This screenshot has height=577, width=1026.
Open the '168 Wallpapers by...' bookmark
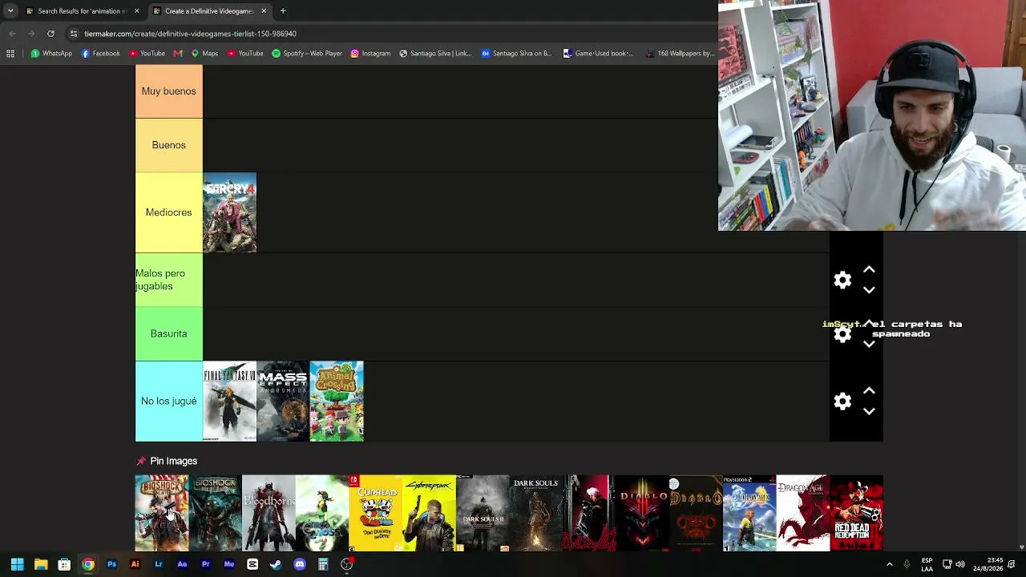click(680, 54)
